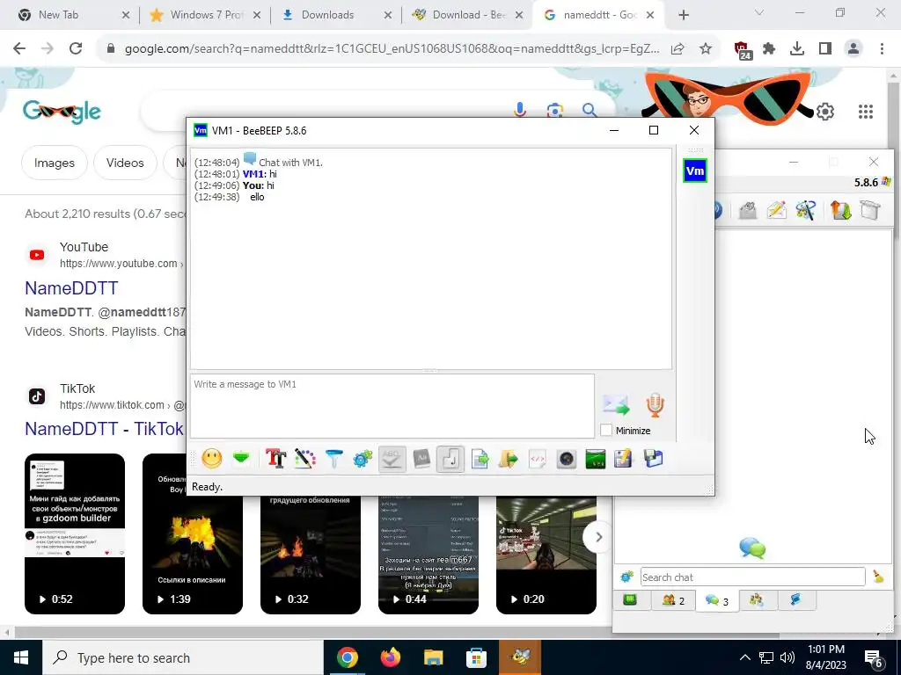
Task: Switch to the users tab showing 2
Action: (x=673, y=600)
